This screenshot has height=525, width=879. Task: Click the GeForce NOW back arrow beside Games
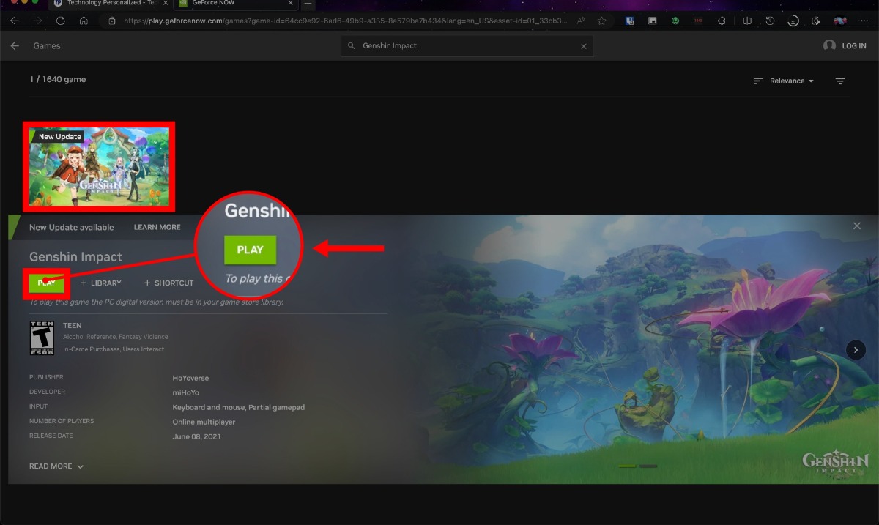click(x=15, y=46)
